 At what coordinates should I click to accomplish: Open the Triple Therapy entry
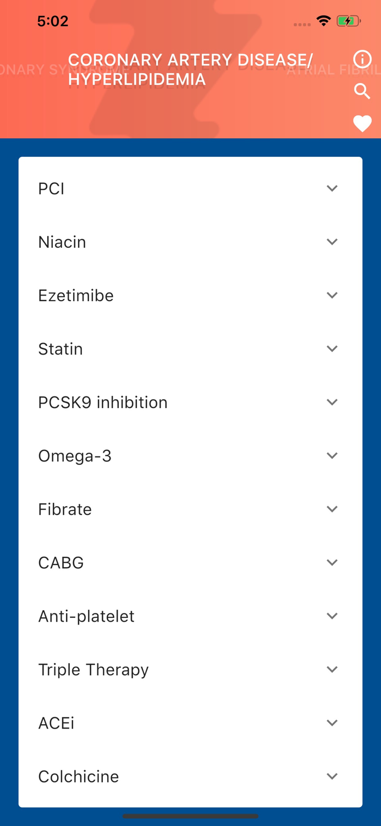point(190,670)
